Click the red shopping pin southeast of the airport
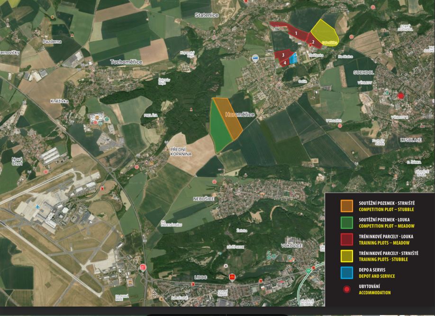This screenshot has width=435, height=316. click(143, 268)
